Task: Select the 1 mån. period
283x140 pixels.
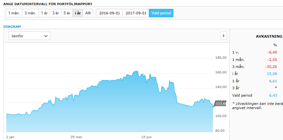Action: click(14, 13)
